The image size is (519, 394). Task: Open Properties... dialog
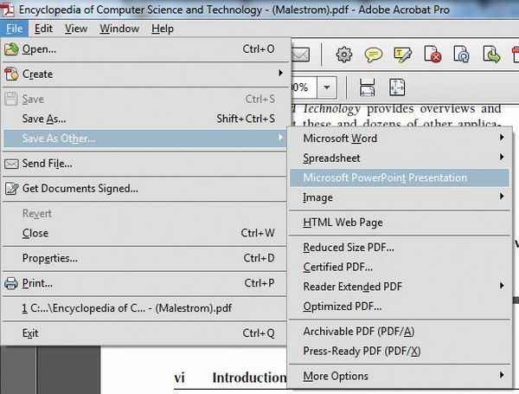click(145, 258)
